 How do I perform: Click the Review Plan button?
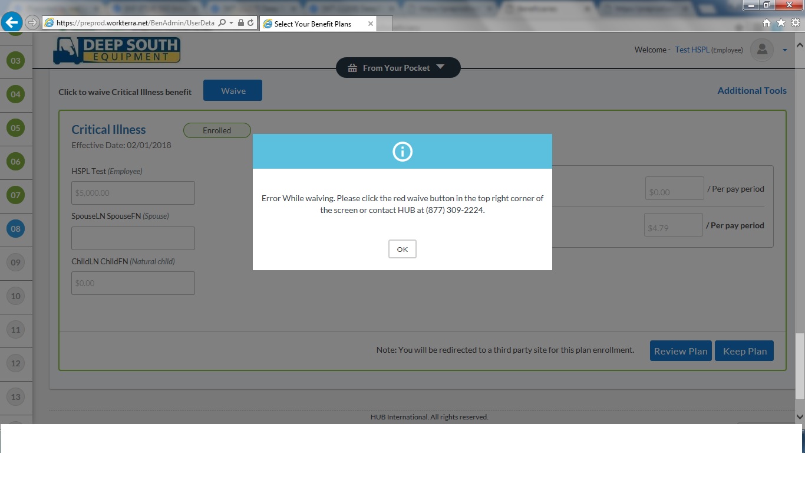[680, 351]
